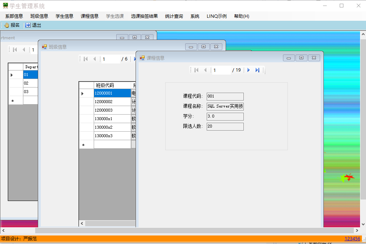Minimize the 课程信息 child window
The image size is (366, 244).
289,58
